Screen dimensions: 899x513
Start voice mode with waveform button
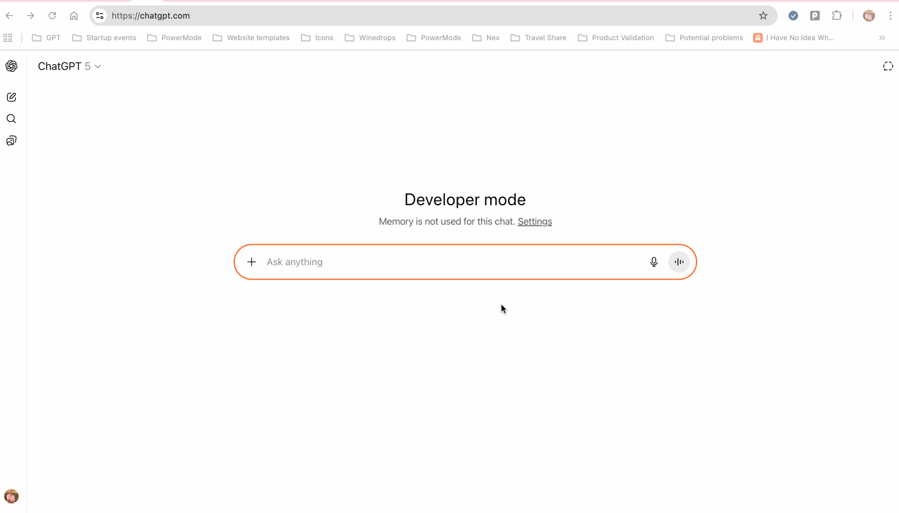pyautogui.click(x=679, y=262)
